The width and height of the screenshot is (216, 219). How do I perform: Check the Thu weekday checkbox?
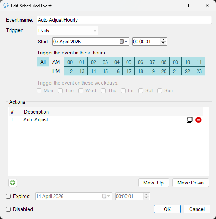point(103,90)
